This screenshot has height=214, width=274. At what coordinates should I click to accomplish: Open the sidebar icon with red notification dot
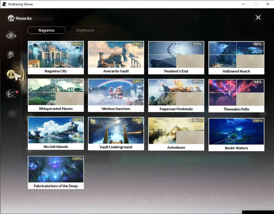[12, 93]
